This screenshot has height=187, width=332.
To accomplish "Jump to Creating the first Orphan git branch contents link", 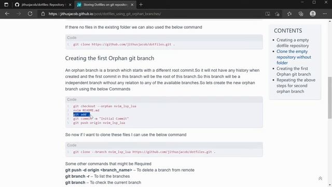I will click(294, 72).
